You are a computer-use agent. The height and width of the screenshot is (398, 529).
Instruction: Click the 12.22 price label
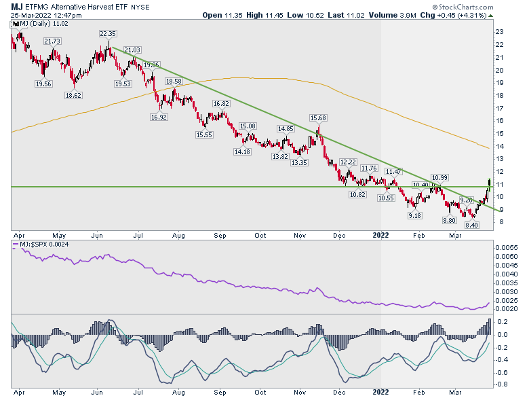pos(348,162)
